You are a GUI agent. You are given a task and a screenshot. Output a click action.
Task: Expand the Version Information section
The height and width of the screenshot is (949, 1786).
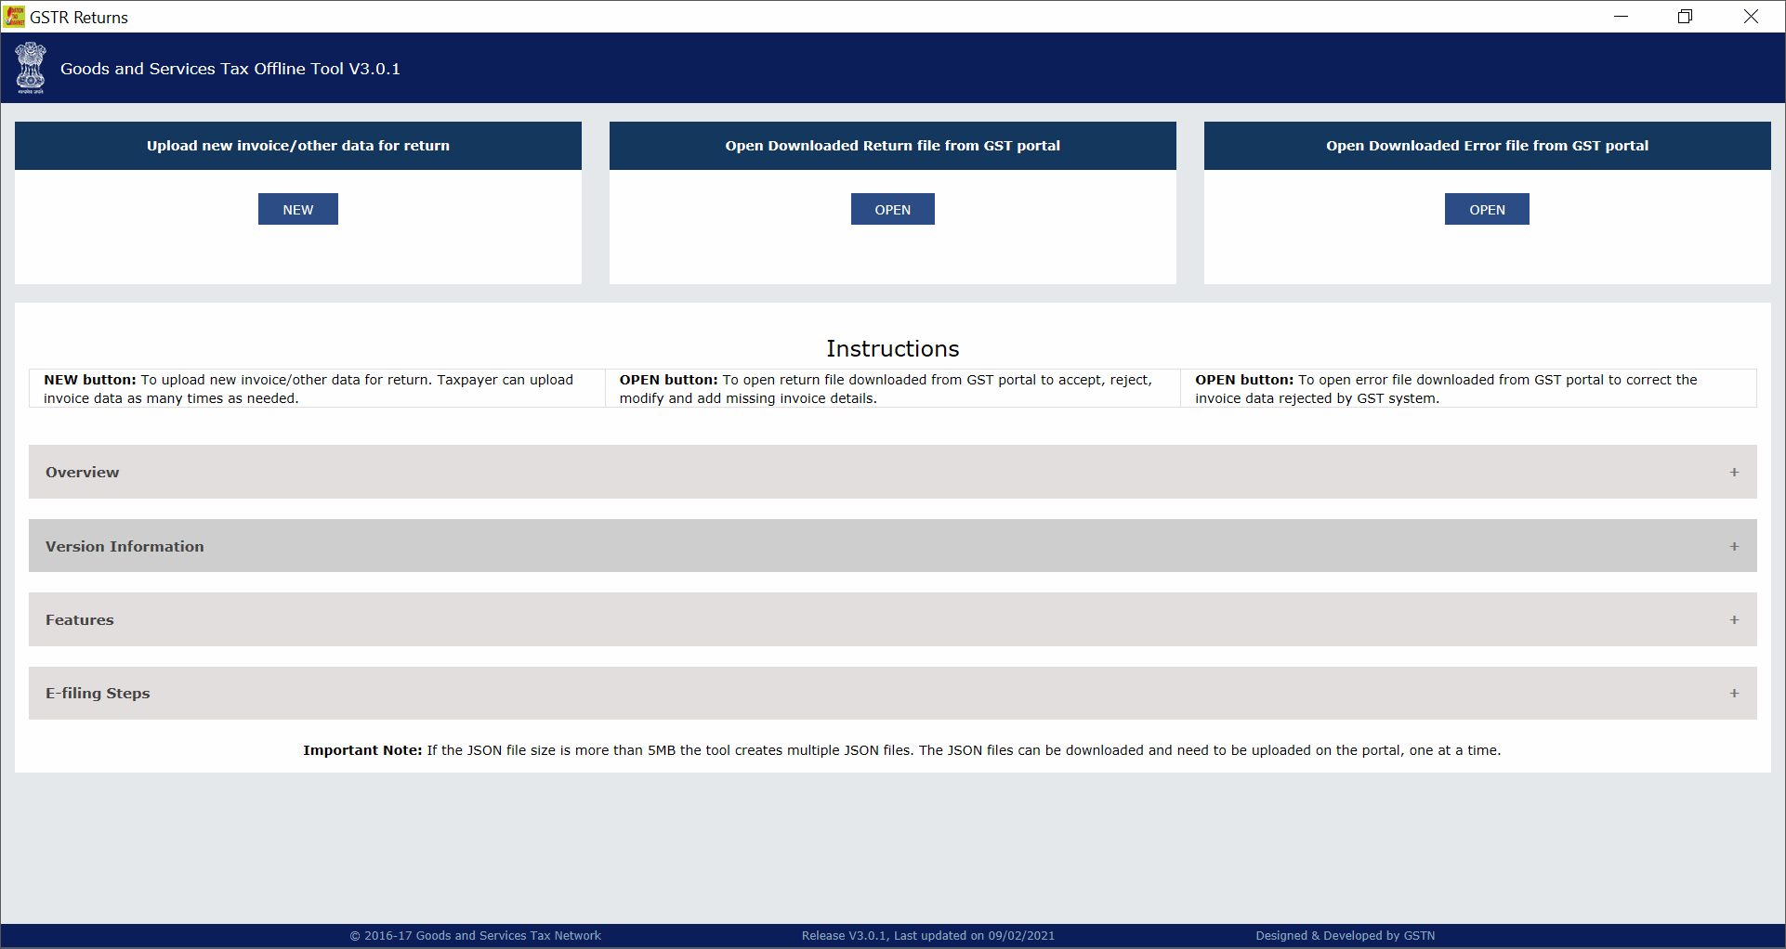pos(892,546)
